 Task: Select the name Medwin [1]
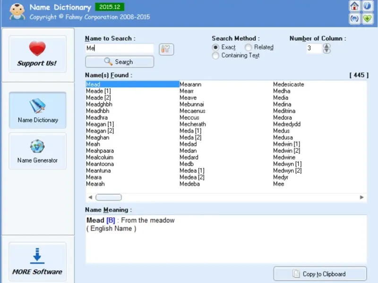point(287,144)
